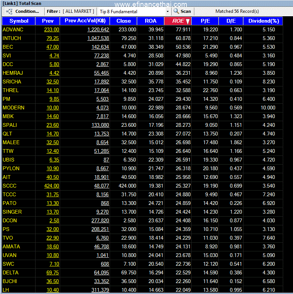Open PS AccVal 208,251 link
293x294 pixels.
tap(100, 229)
